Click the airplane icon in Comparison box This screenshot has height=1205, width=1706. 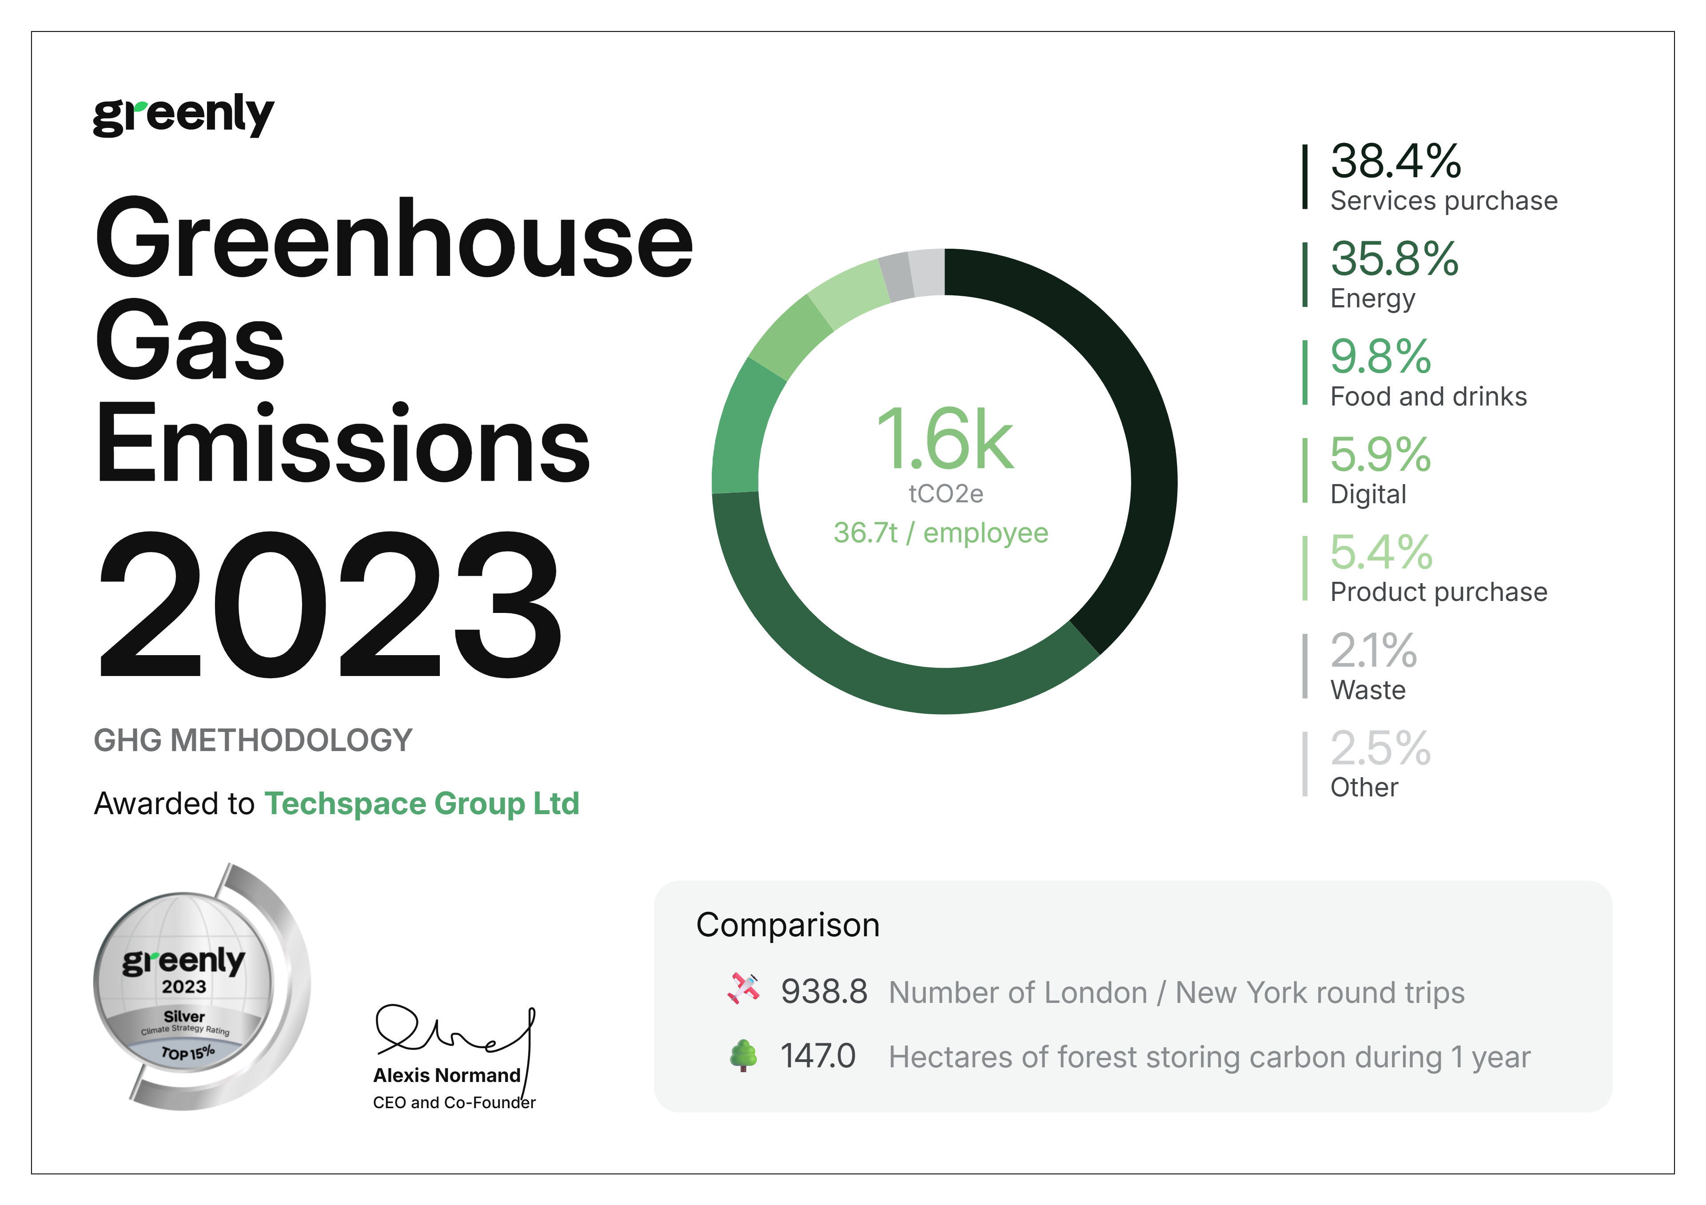coord(743,989)
